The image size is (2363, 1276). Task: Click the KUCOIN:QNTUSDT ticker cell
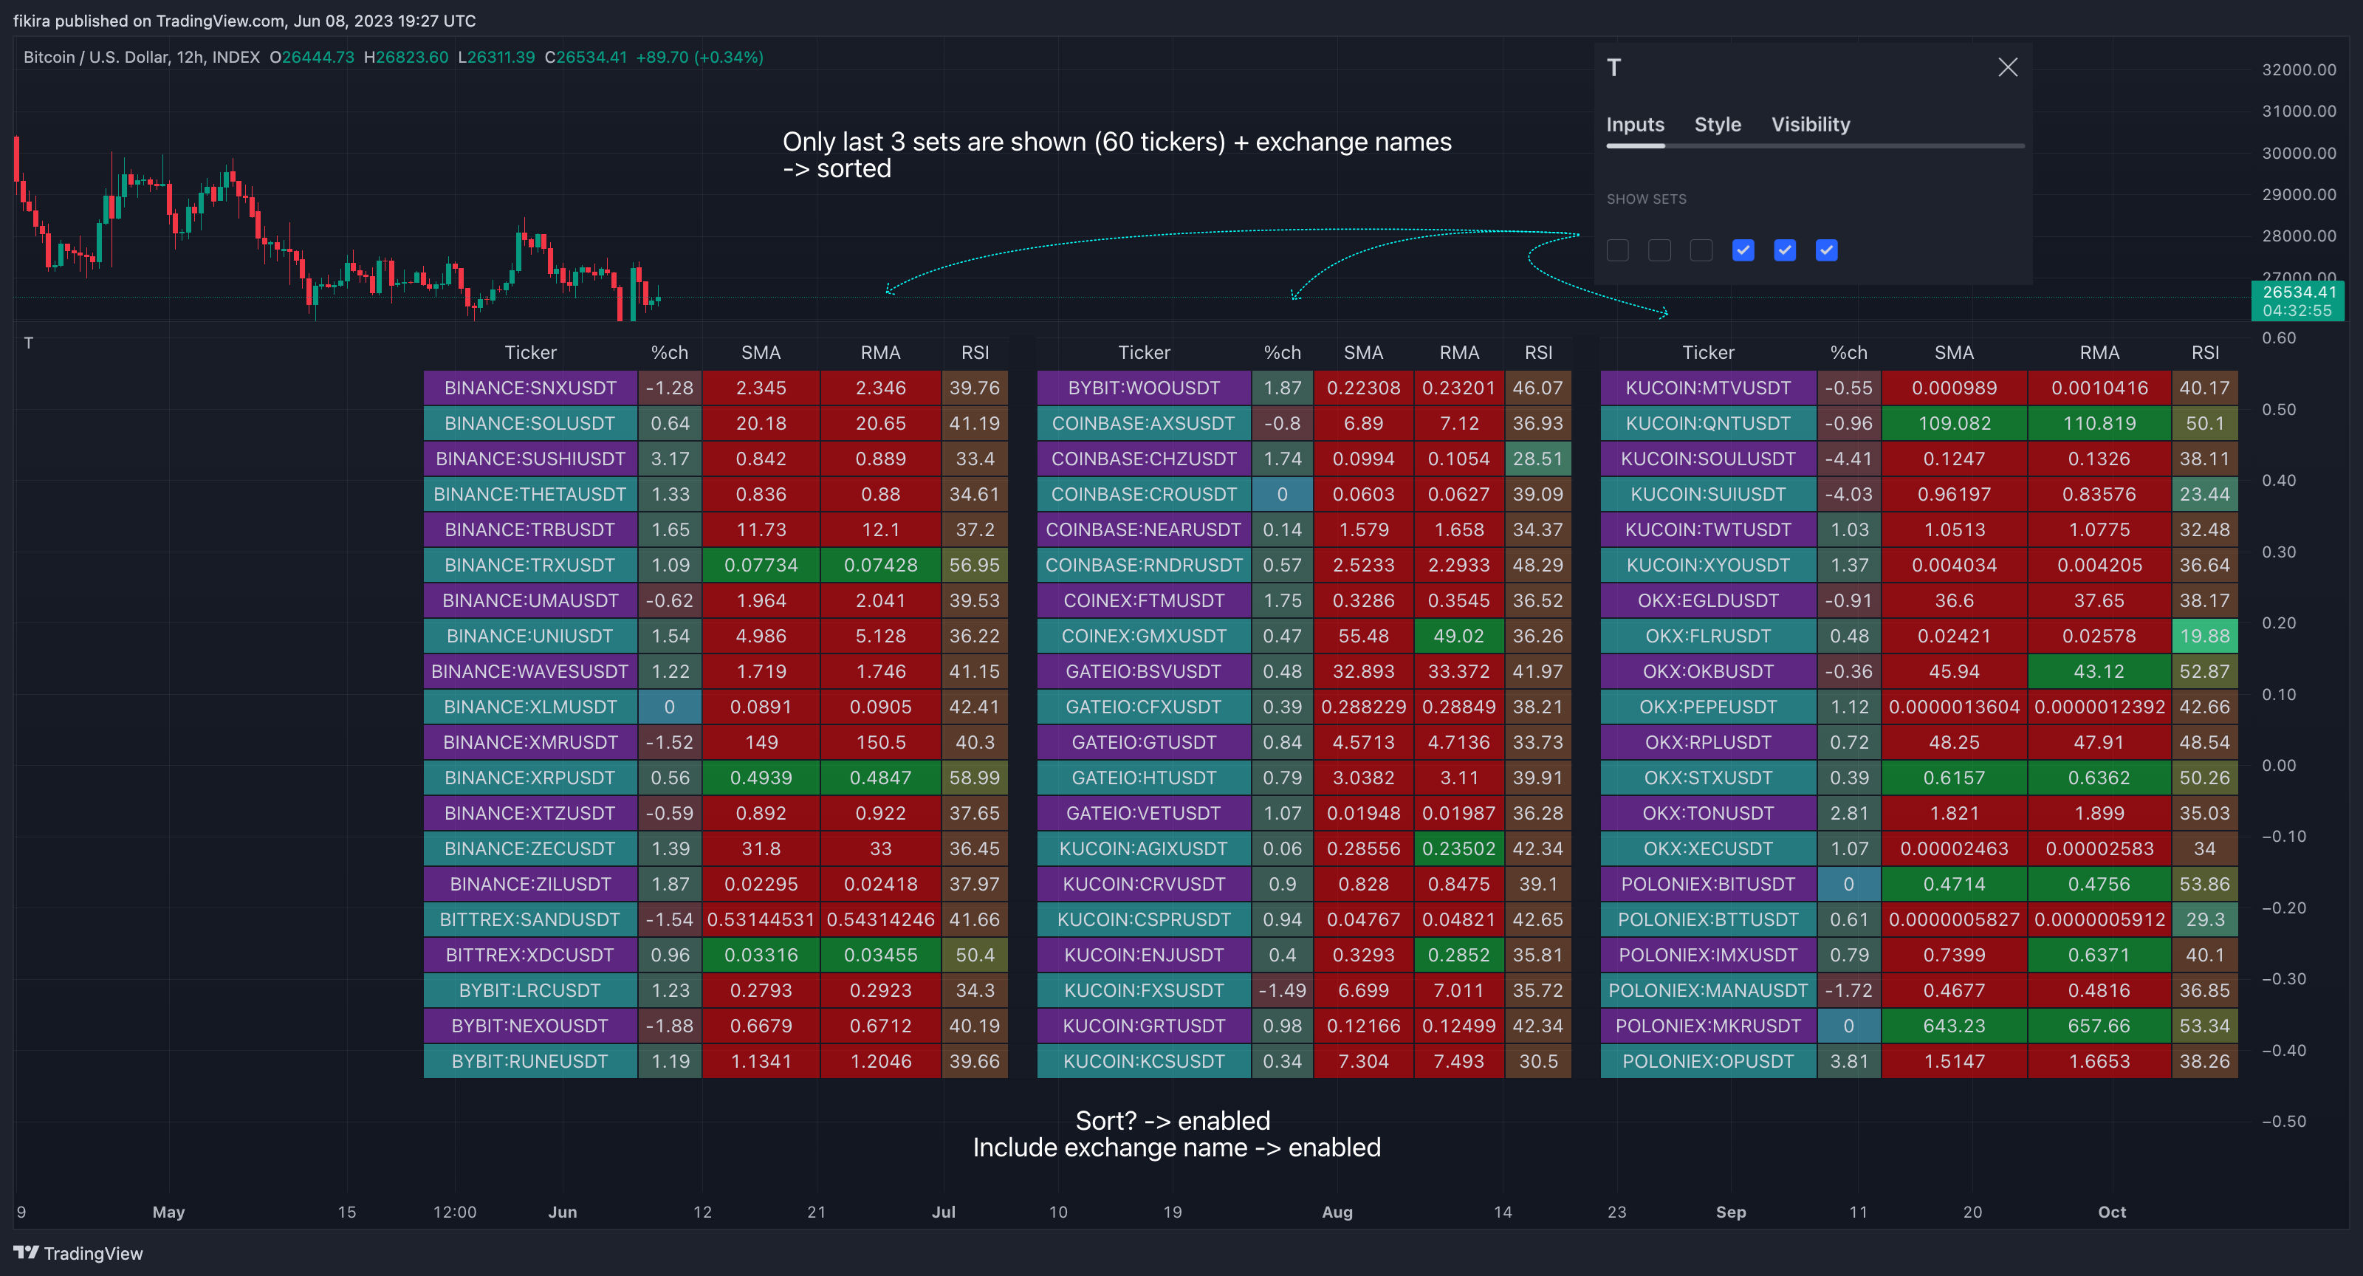1708,424
